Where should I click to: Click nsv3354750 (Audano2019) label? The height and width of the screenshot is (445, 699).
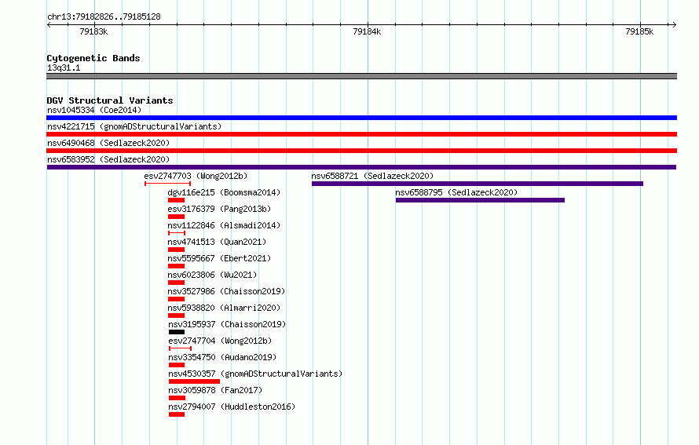(x=222, y=357)
